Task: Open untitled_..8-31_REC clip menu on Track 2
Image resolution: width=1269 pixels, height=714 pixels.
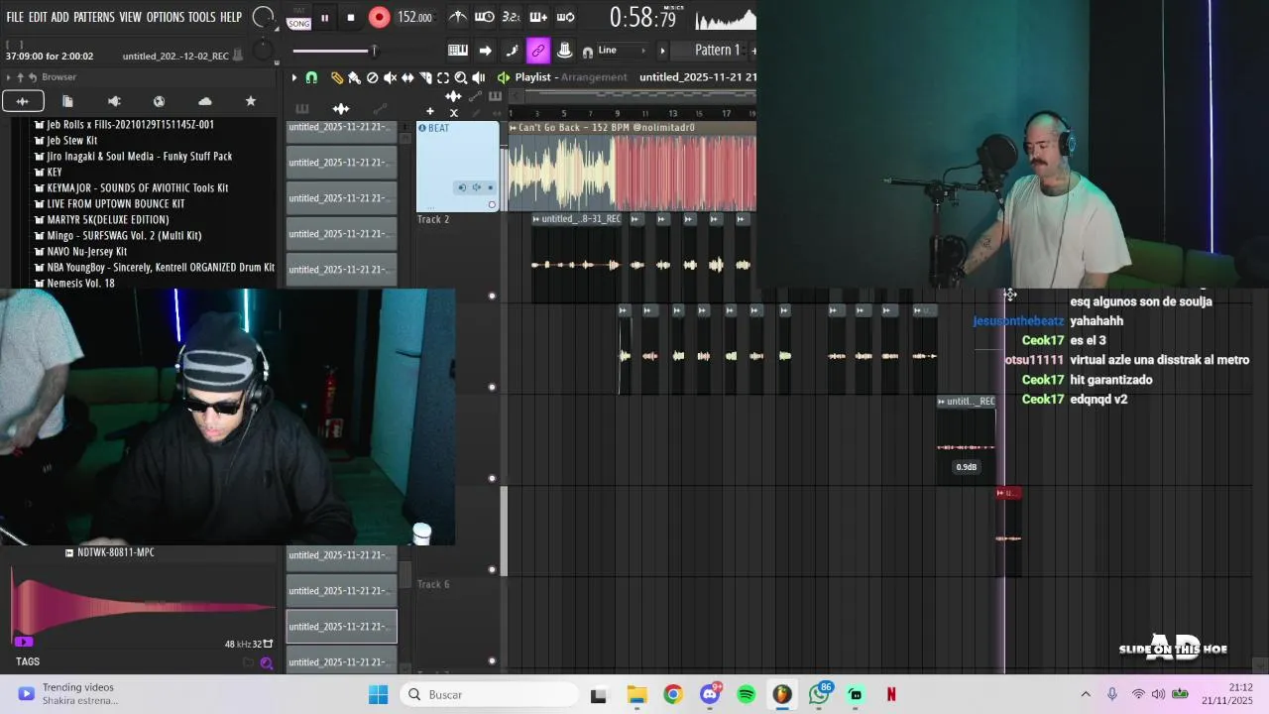Action: click(x=536, y=219)
